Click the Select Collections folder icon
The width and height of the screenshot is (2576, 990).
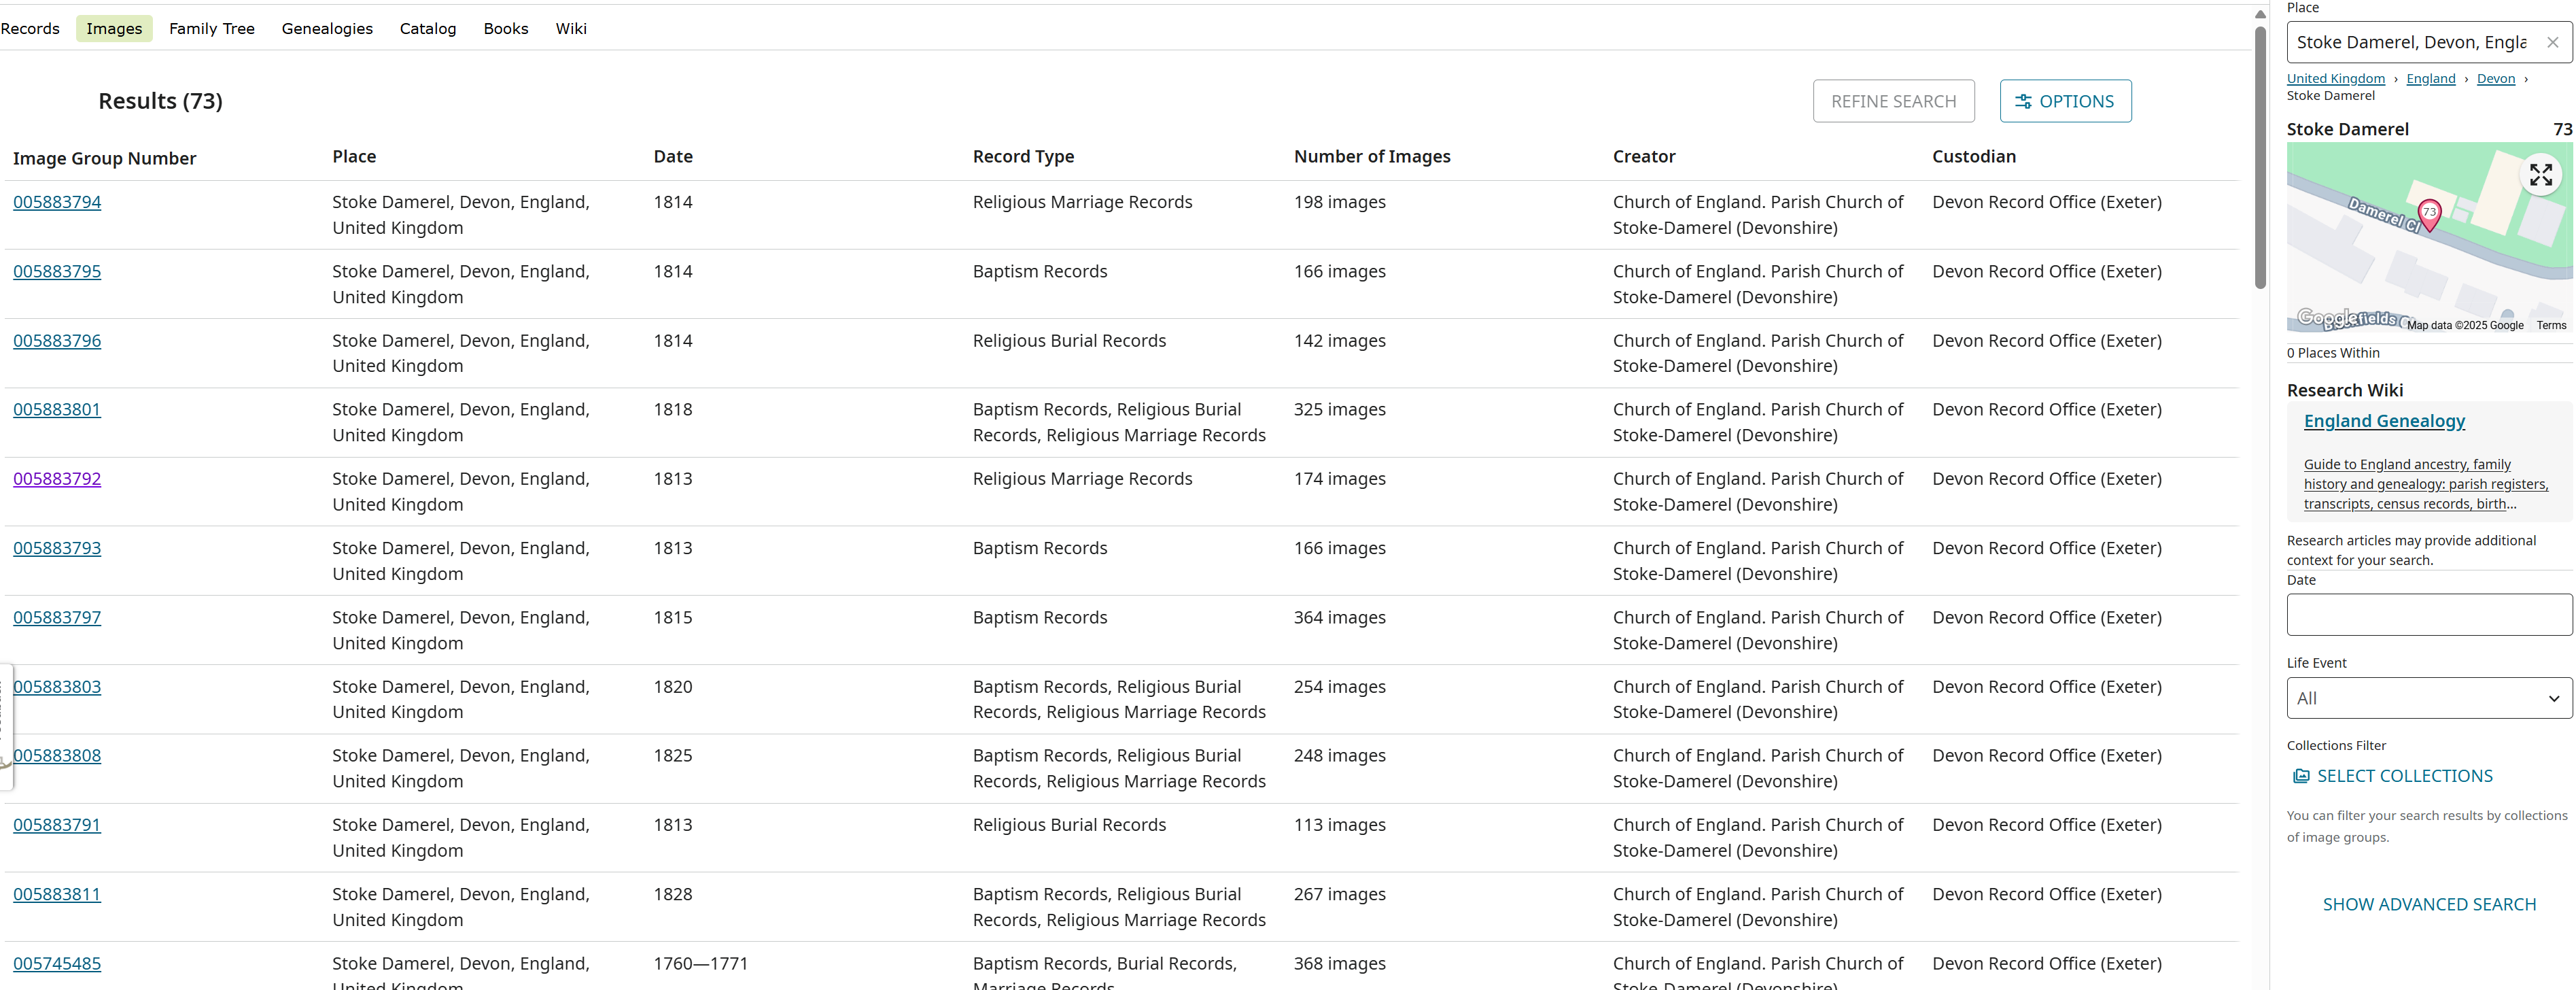point(2301,776)
